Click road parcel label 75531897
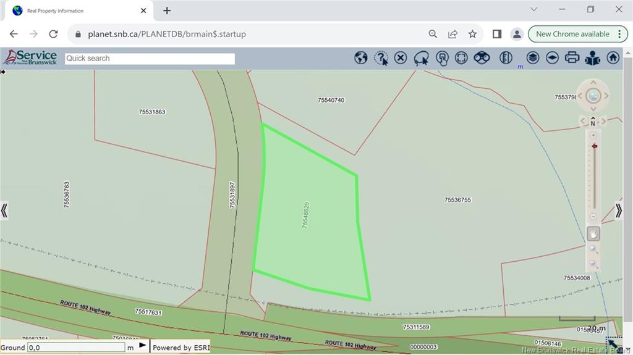Image resolution: width=633 pixels, height=355 pixels. tap(232, 195)
